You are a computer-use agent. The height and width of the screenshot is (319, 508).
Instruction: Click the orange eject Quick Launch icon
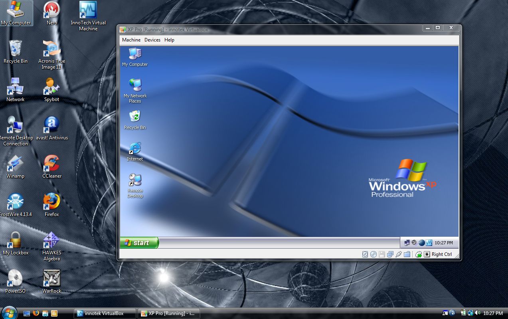(x=54, y=313)
